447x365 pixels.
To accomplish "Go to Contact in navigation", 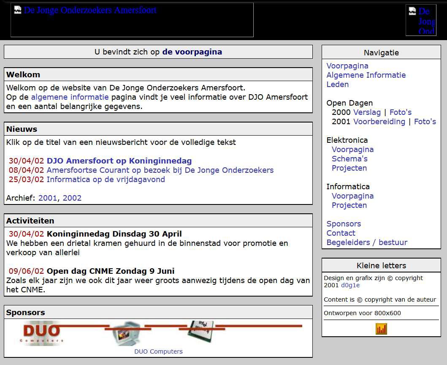I will pos(341,233).
